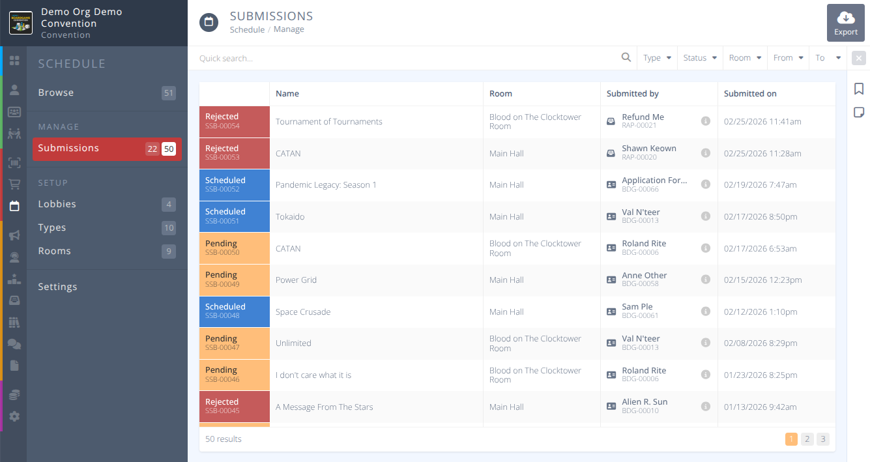Expand the Room filter dropdown
Viewport: 870px width, 462px height.
(745, 58)
